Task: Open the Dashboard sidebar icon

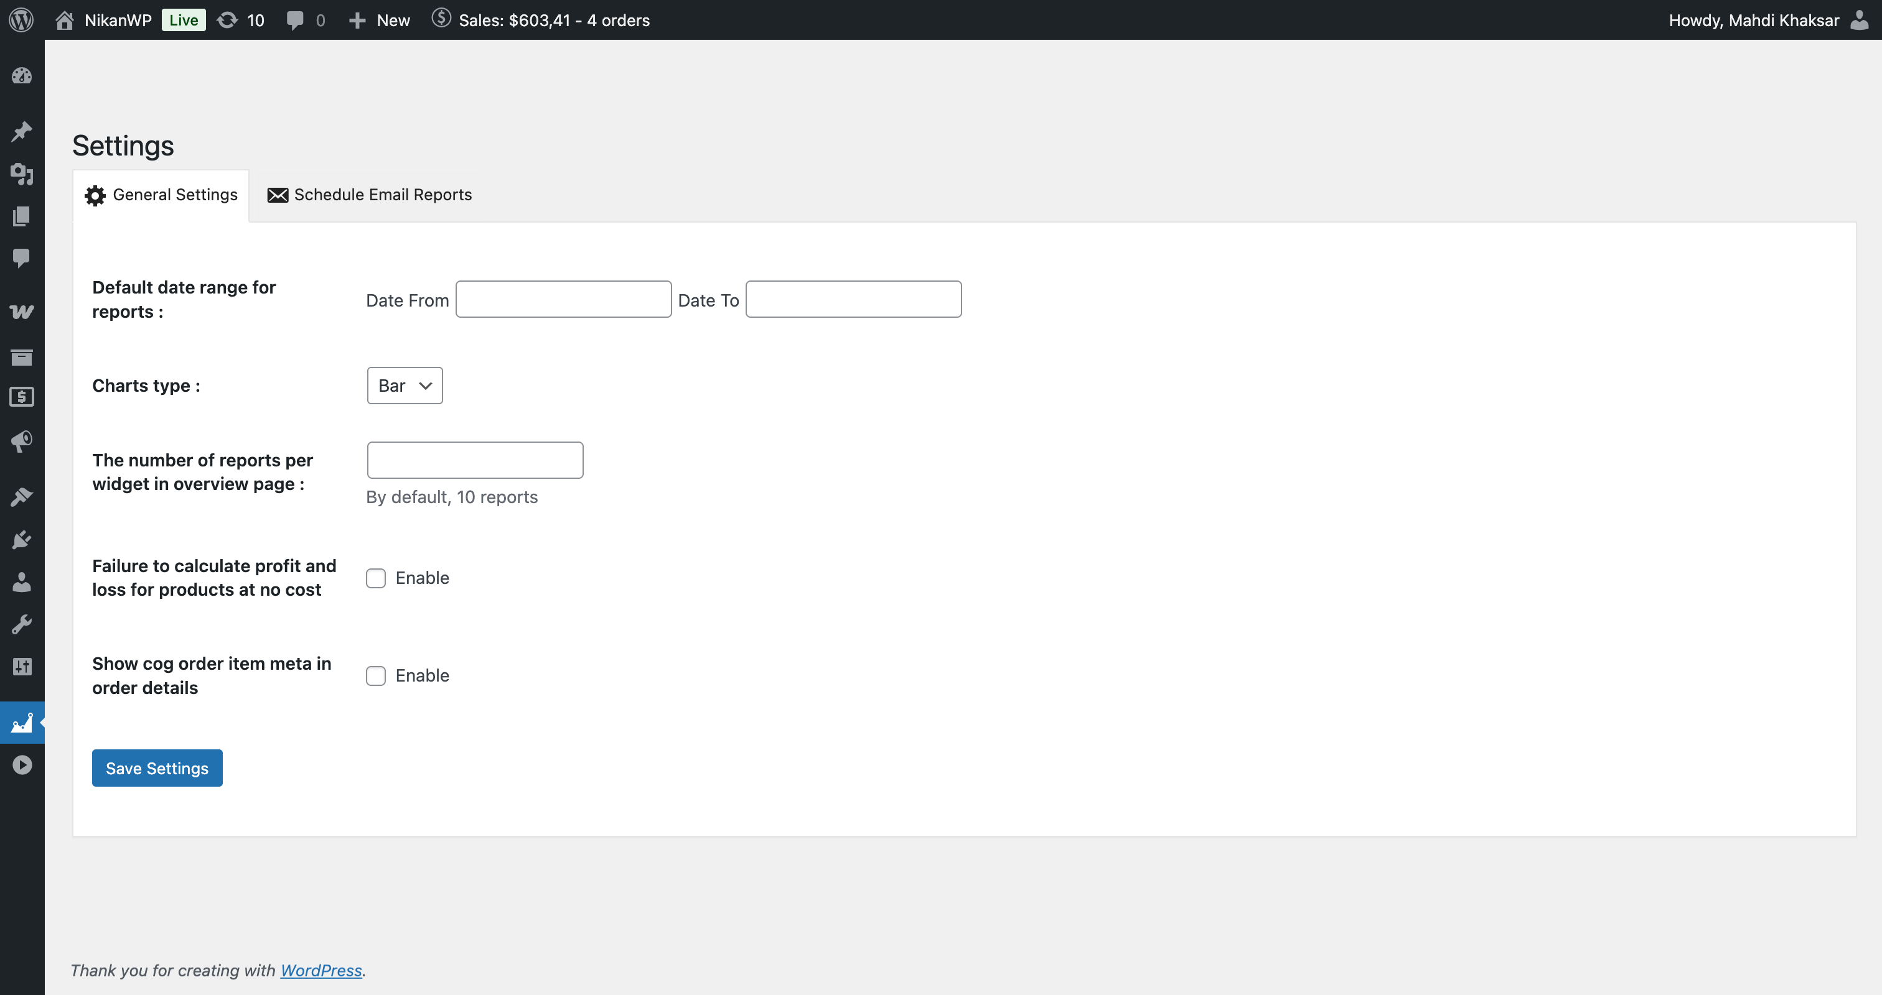Action: [22, 76]
